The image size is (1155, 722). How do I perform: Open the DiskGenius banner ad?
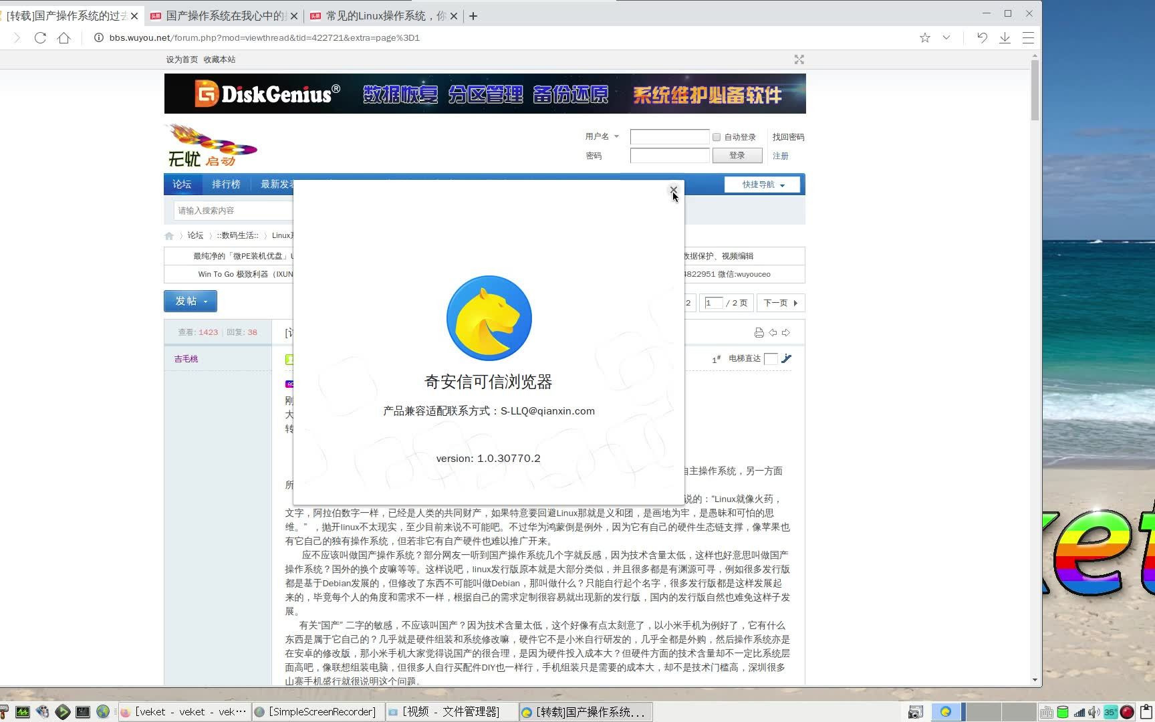tap(485, 94)
